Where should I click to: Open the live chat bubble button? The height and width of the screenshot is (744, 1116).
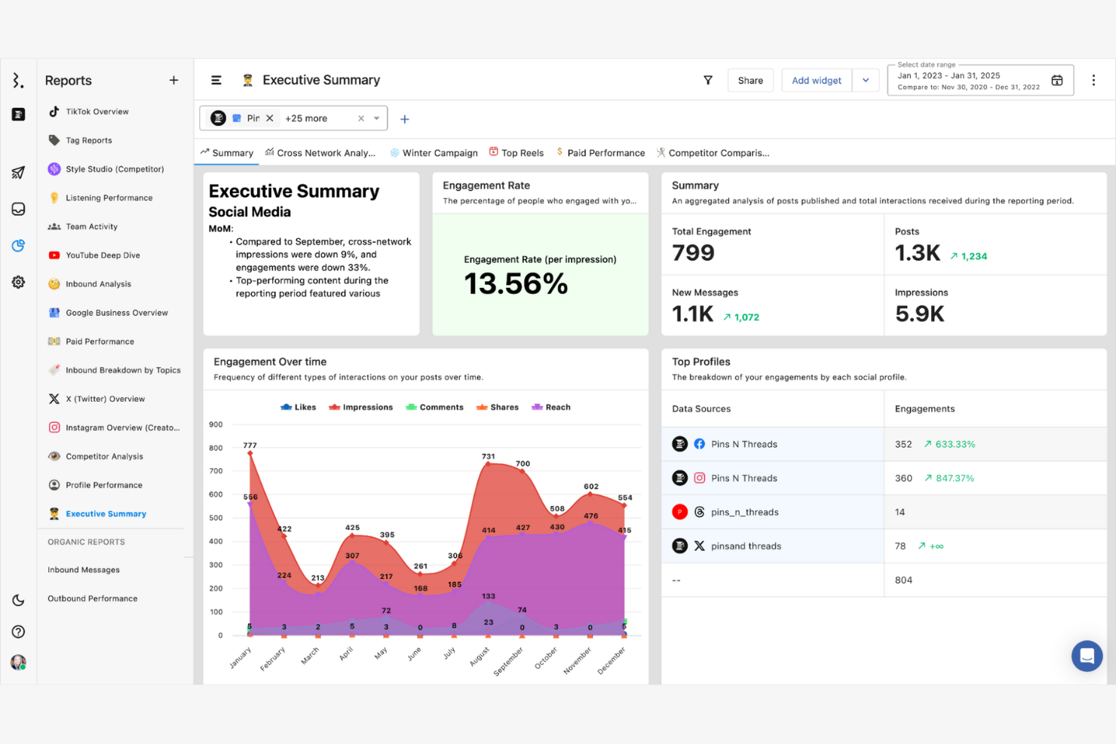click(1087, 656)
